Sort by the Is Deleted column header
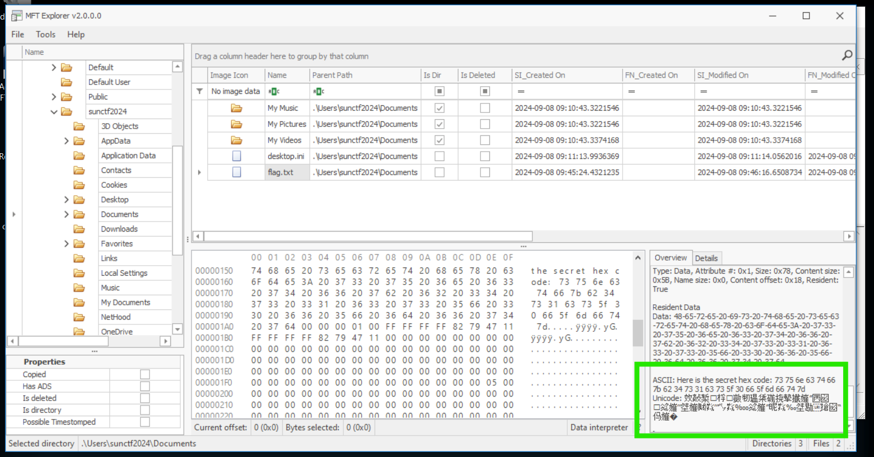Viewport: 874px width, 457px height. click(484, 75)
